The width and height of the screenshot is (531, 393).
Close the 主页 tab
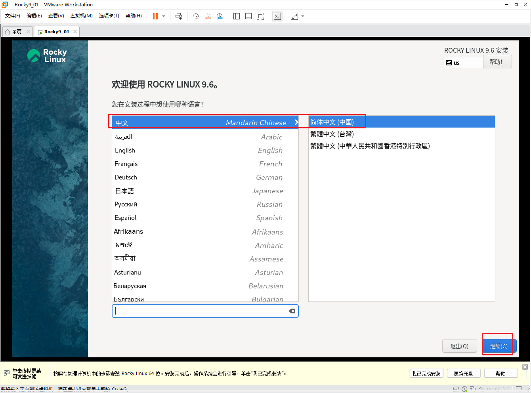(28, 31)
